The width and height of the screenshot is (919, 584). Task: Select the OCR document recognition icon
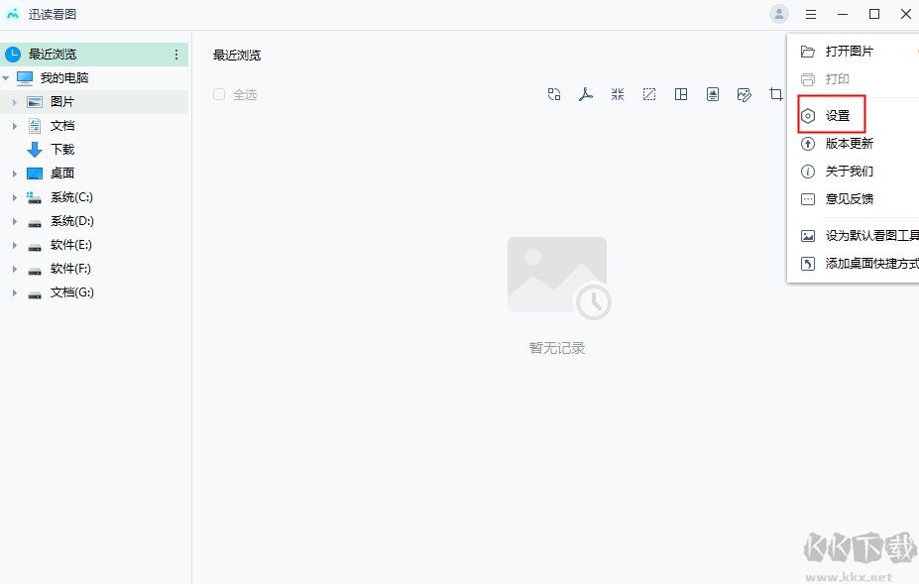pyautogui.click(x=713, y=94)
